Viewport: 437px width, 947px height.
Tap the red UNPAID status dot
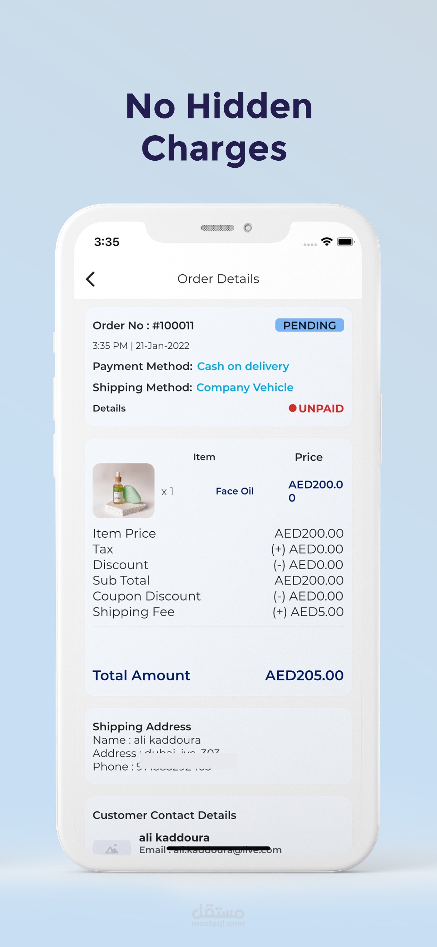[x=292, y=408]
